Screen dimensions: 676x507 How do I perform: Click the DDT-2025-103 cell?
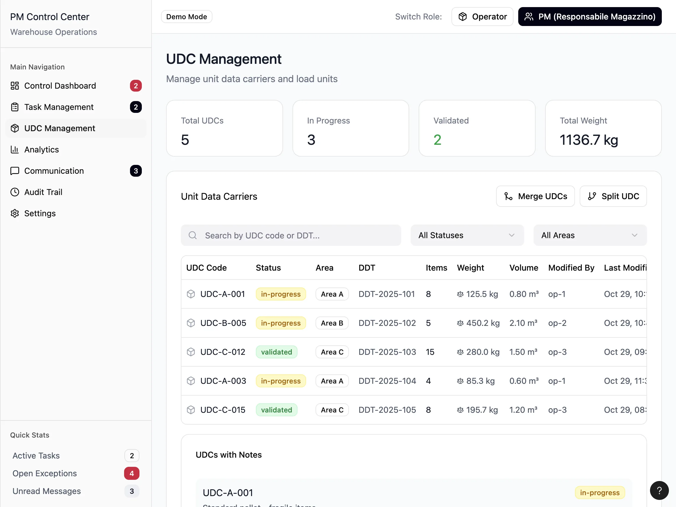[x=387, y=352]
